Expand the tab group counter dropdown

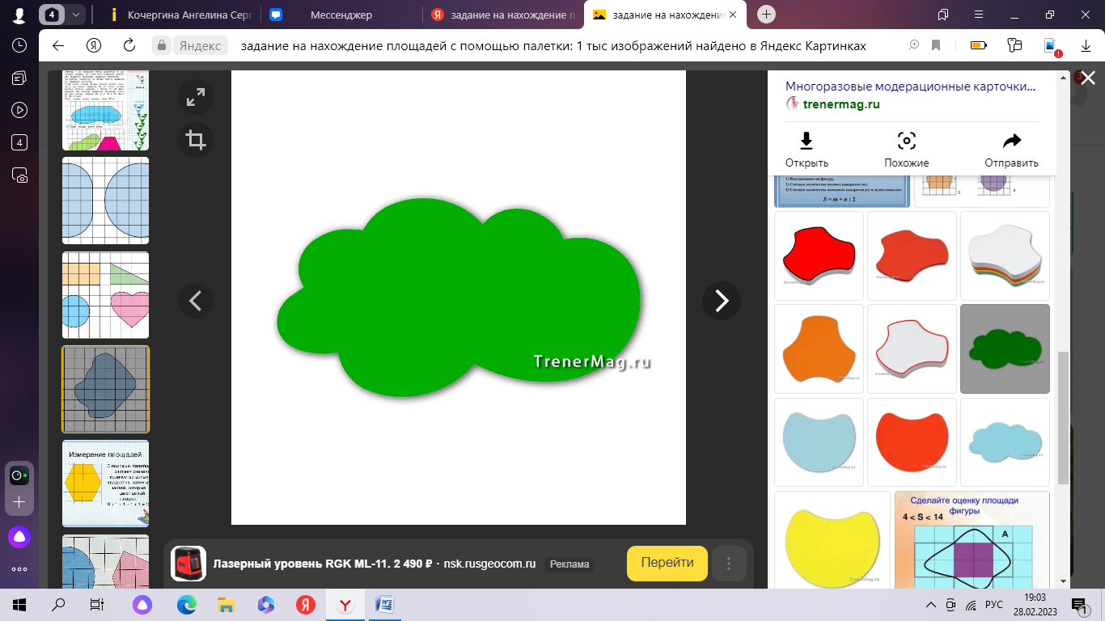point(76,15)
